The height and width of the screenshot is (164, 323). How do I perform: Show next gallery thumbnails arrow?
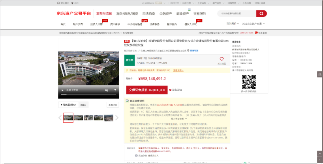click(x=117, y=118)
